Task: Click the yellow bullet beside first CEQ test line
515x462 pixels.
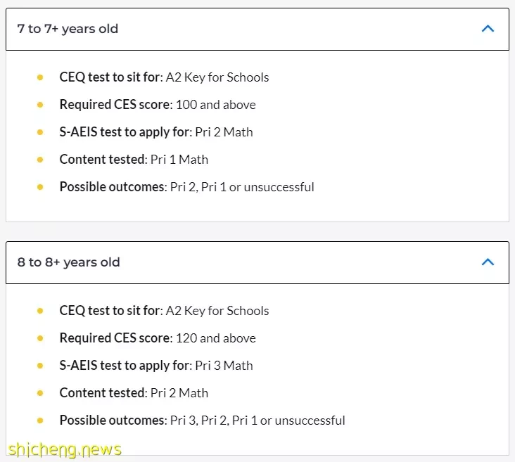Action: (40, 77)
